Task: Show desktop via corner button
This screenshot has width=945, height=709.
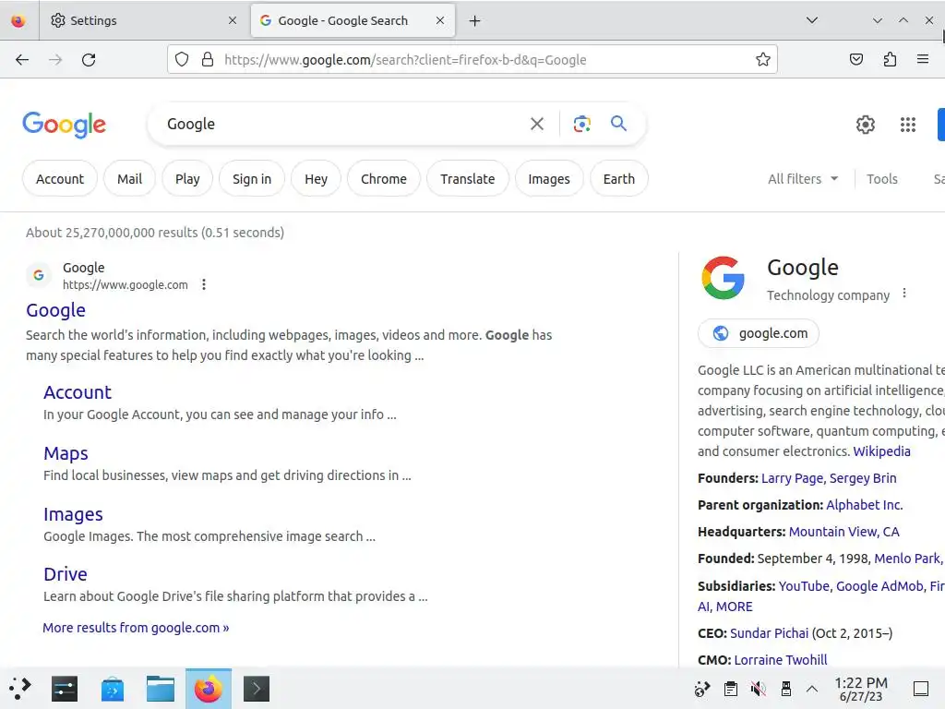Action: [921, 689]
